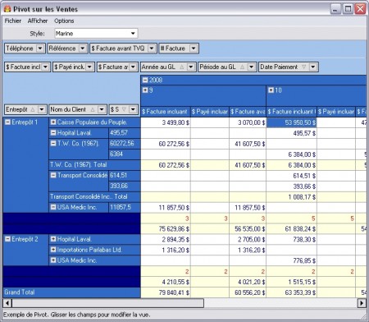Image resolution: width=369 pixels, height=322 pixels.
Task: Open the Style combo box showing Marine
Action: click(96, 34)
